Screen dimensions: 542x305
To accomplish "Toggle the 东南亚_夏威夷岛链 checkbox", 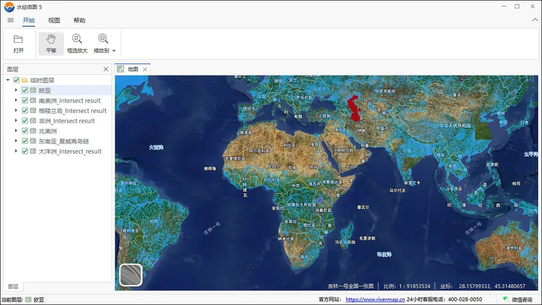I will tap(25, 141).
